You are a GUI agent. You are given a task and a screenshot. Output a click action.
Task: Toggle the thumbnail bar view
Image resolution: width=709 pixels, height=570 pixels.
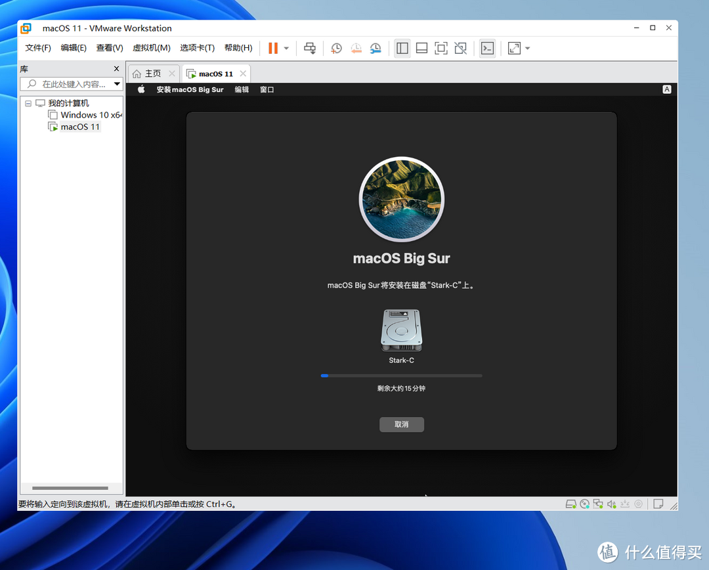pos(421,49)
